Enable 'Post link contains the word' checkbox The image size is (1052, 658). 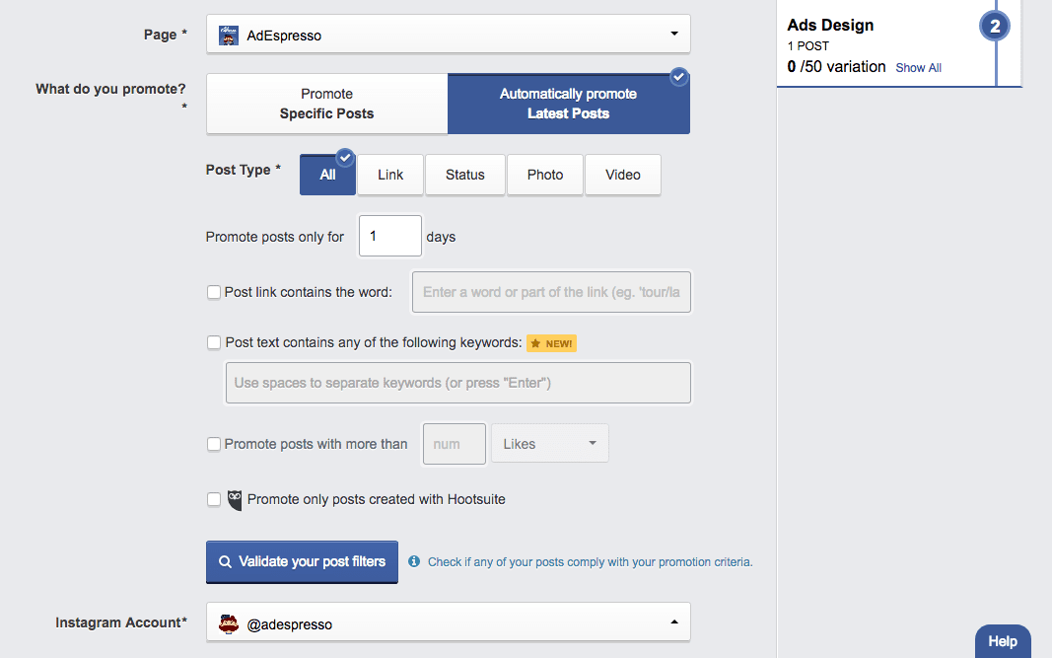pyautogui.click(x=214, y=292)
